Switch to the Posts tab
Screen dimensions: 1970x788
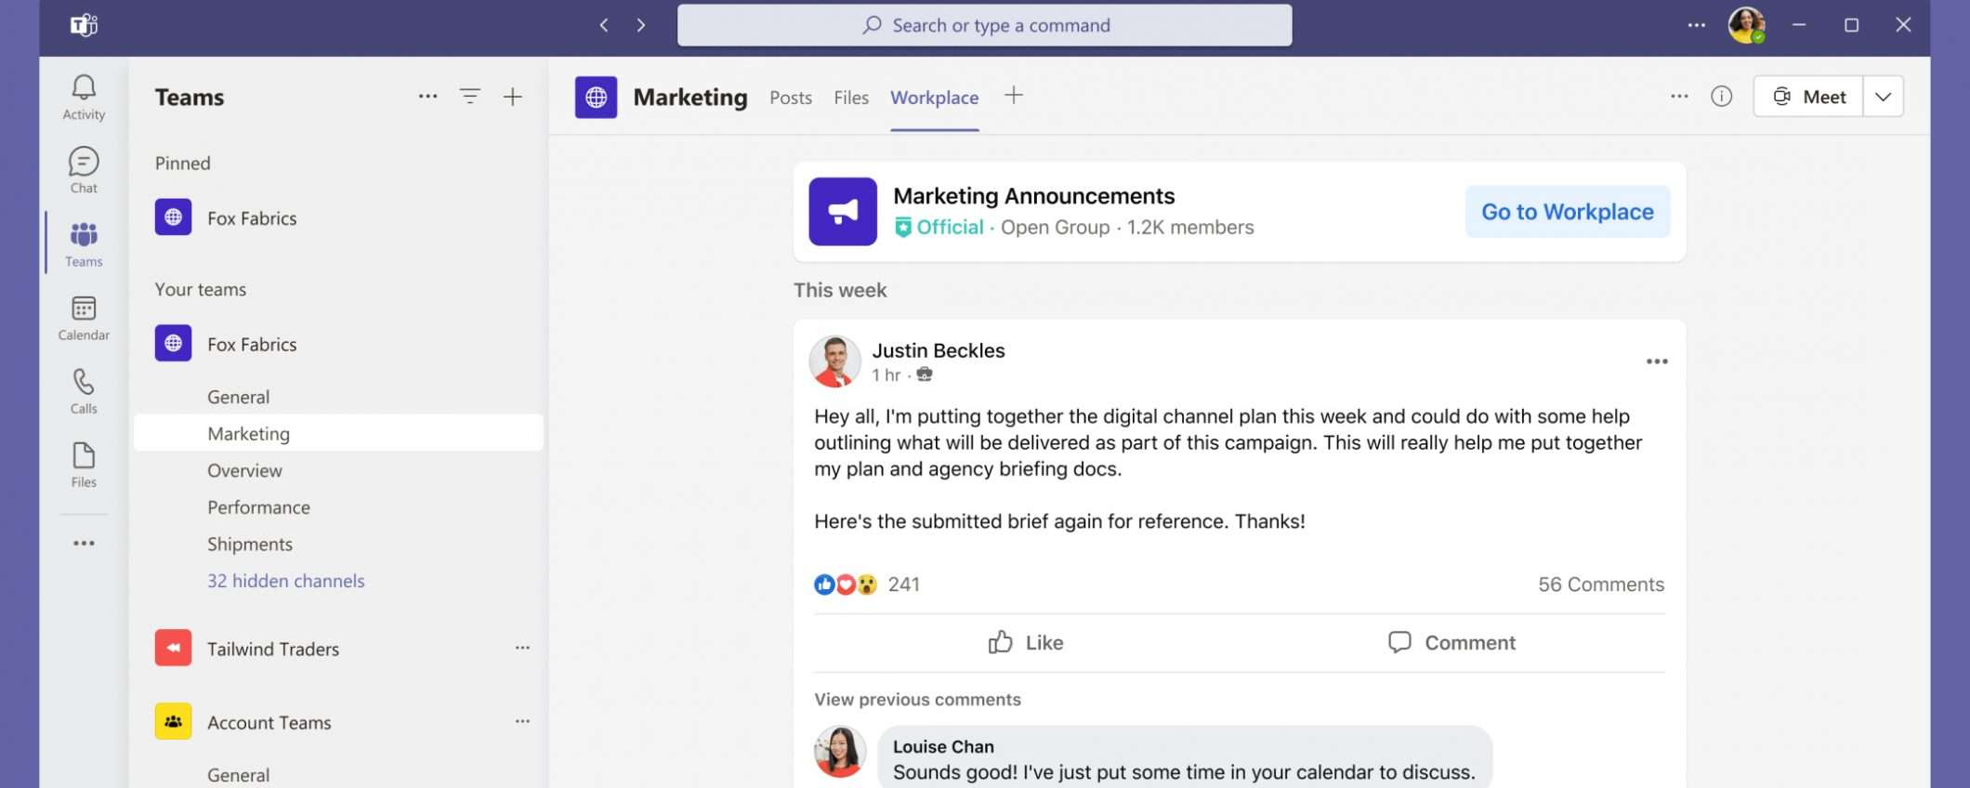791,98
